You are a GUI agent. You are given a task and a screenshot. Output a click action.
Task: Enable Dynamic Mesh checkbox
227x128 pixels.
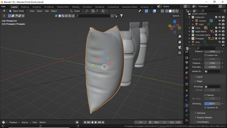(205, 108)
